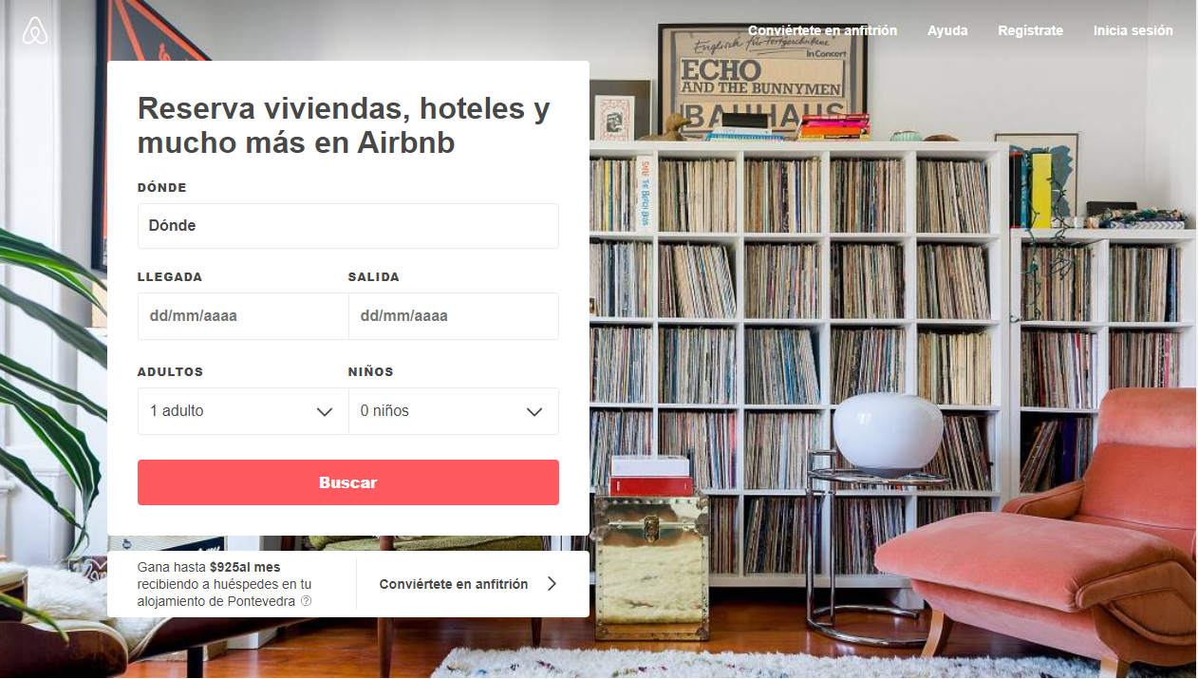Focus the Dónde destination field

(x=348, y=226)
